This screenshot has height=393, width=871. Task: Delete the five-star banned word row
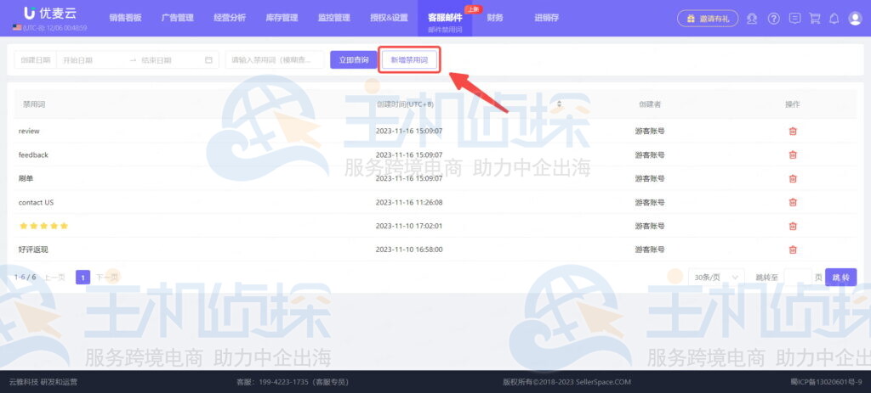(793, 226)
